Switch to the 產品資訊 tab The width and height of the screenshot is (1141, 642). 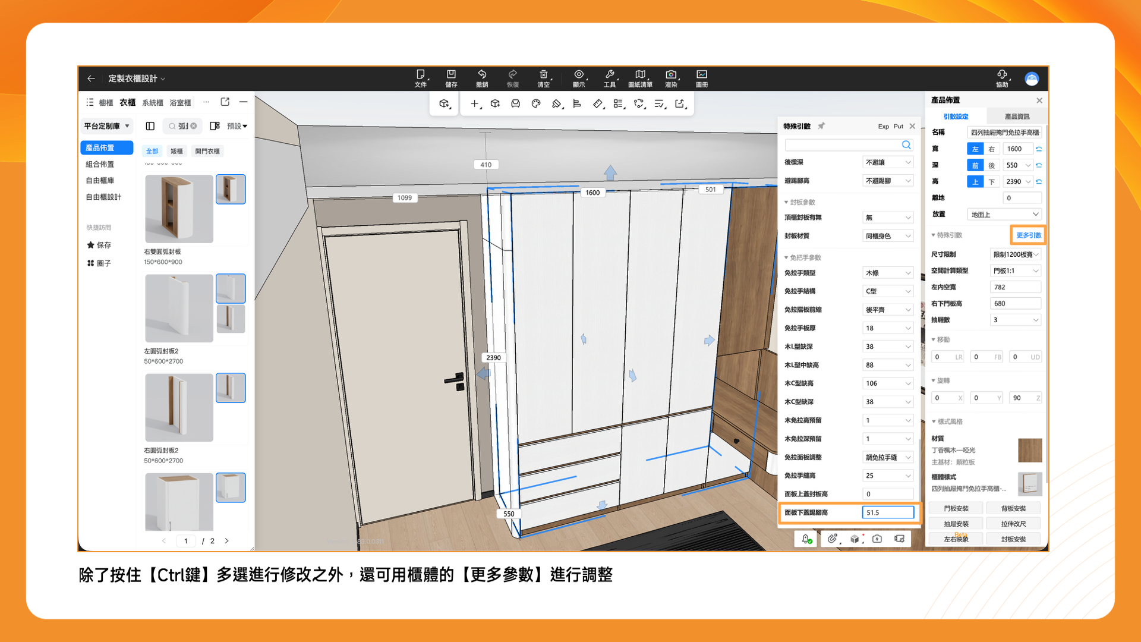(1017, 117)
